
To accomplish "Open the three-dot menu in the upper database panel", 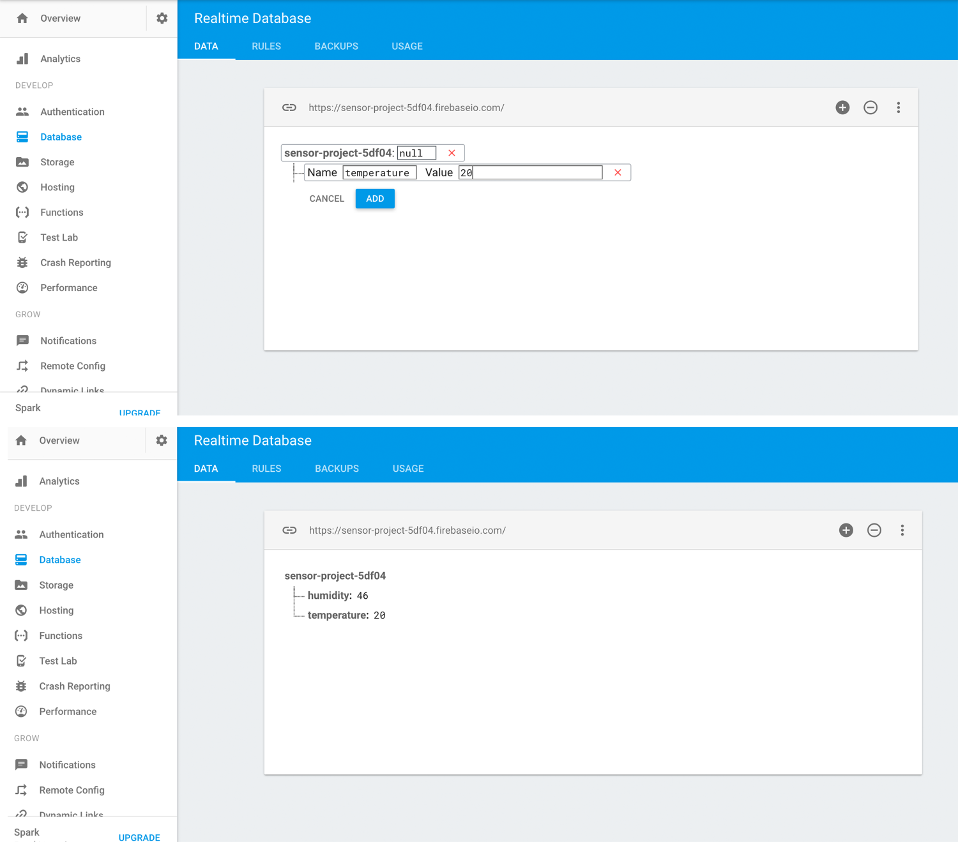I will tap(898, 108).
